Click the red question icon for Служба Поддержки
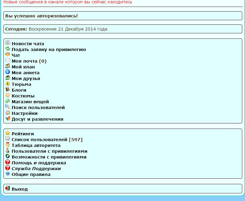 (x=8, y=168)
